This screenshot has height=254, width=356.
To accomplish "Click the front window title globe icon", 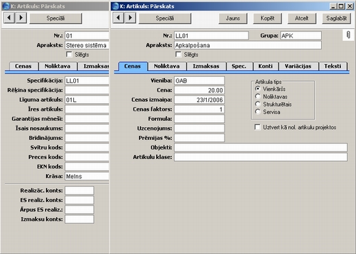I will pyautogui.click(x=116, y=6).
